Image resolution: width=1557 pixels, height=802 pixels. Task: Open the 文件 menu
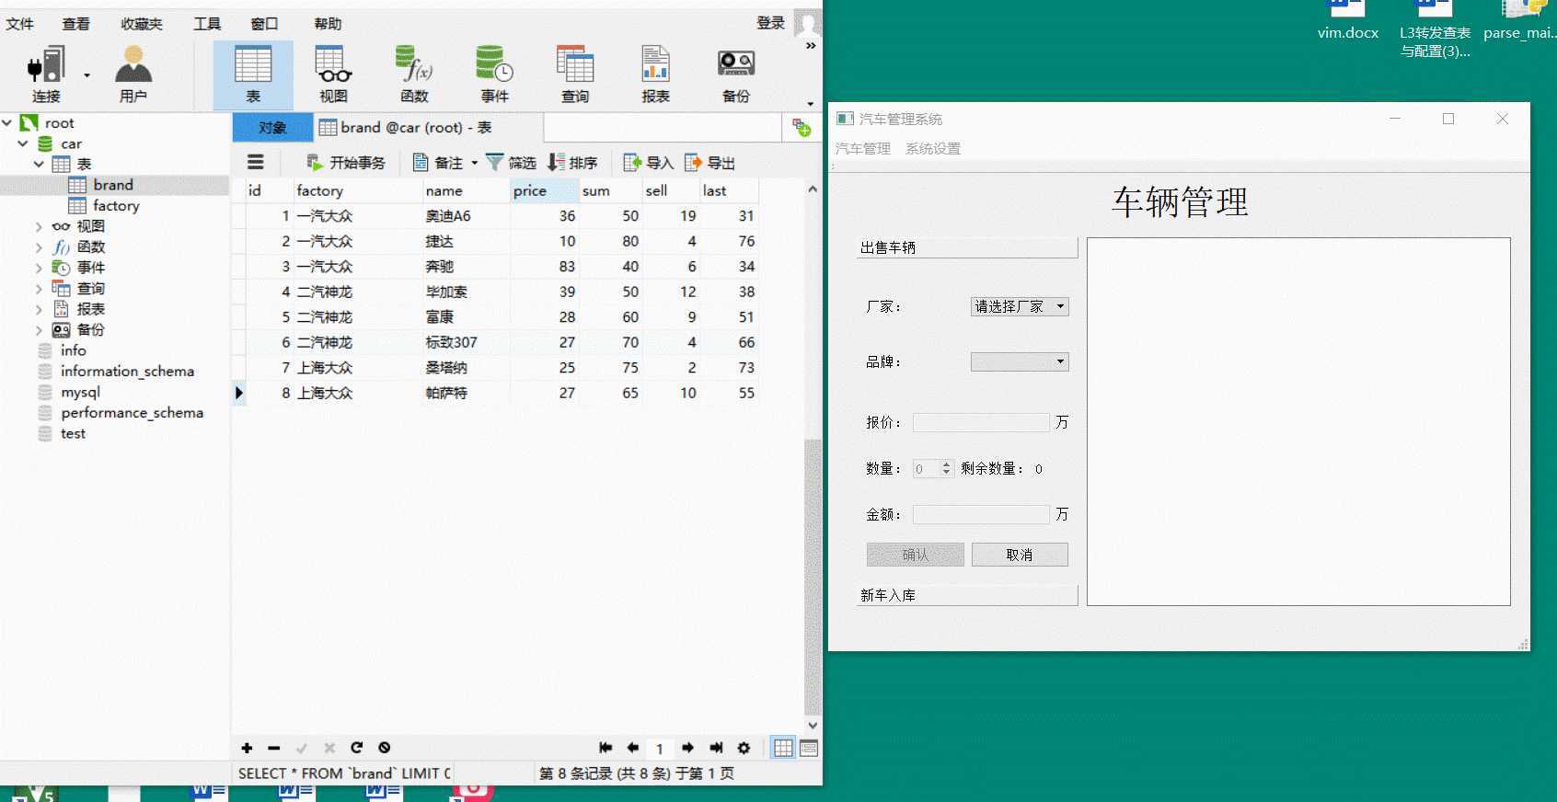tap(19, 24)
